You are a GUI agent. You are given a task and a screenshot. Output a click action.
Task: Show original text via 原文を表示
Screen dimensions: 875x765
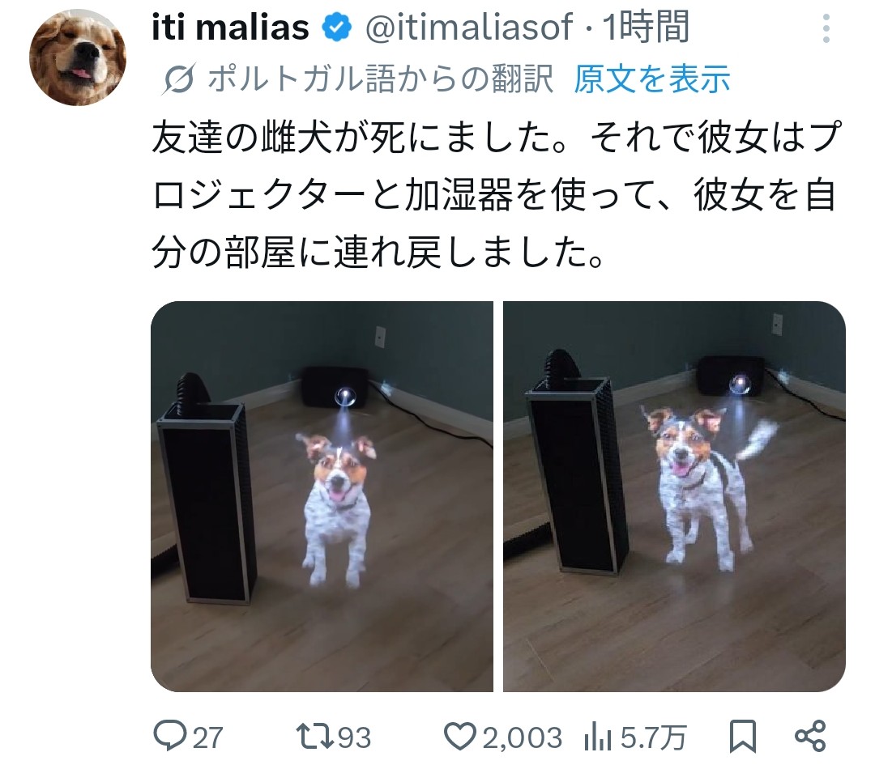651,79
